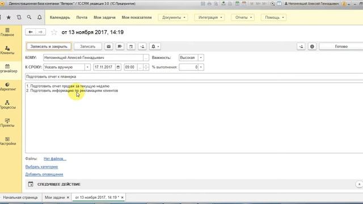This screenshot has width=363, height=204.
Task: Click the user name in the title bar
Action: 313,4
